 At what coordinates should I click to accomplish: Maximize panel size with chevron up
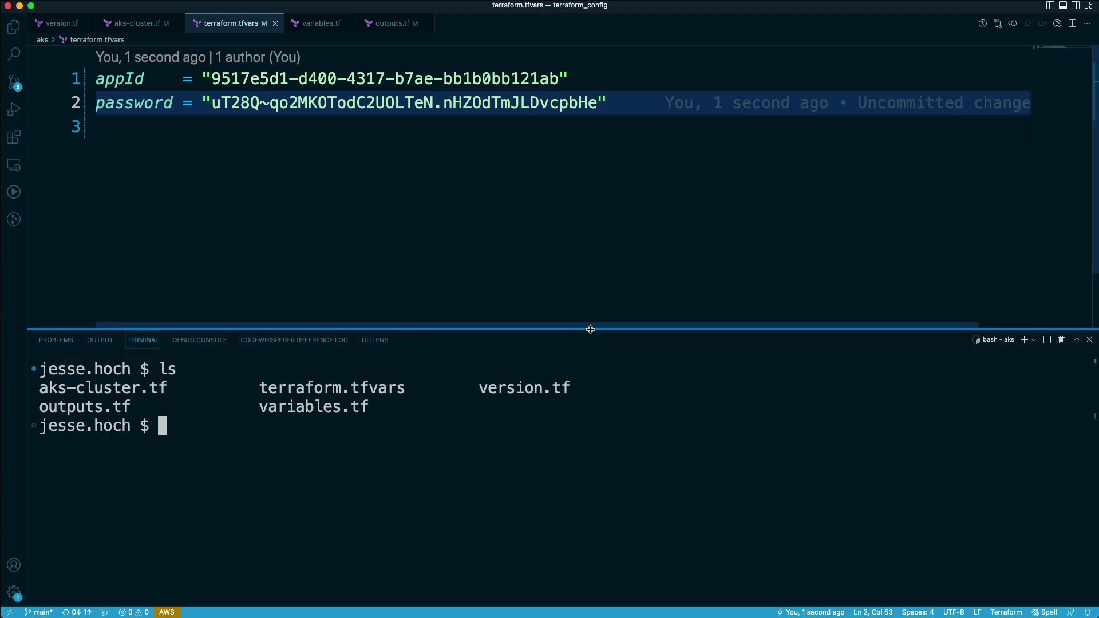(x=1076, y=340)
